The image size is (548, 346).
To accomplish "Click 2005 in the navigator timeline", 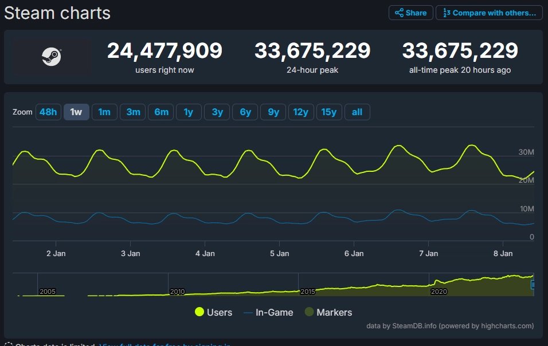I will [x=47, y=292].
